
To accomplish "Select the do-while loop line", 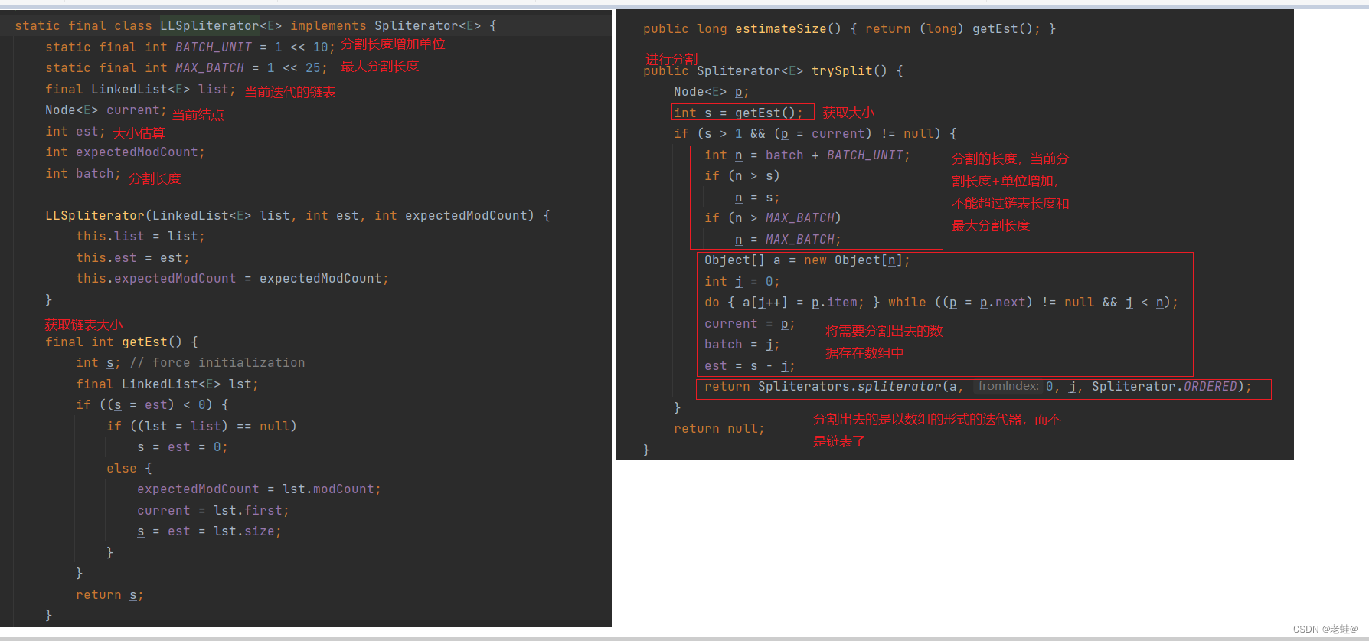I will (942, 303).
